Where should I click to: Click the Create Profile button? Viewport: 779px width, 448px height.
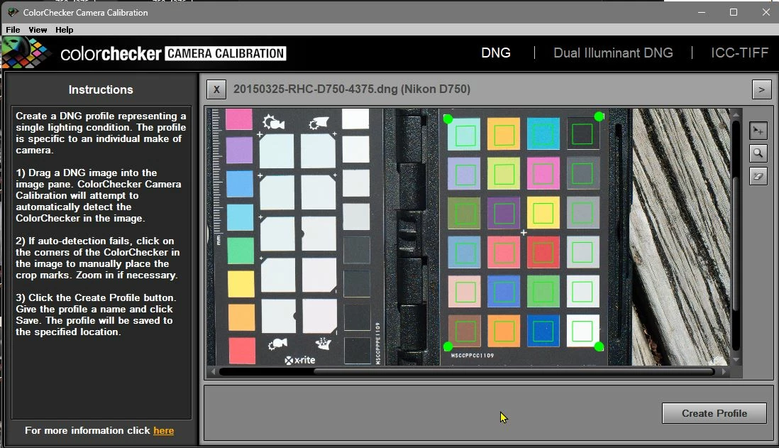[x=714, y=413]
